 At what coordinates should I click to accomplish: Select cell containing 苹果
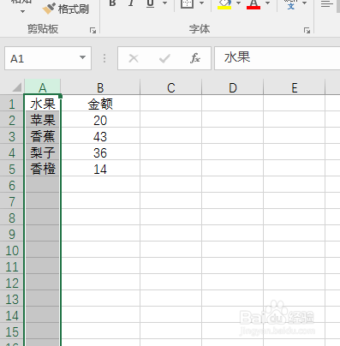43,120
